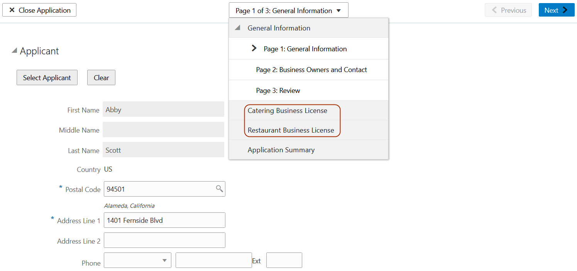The height and width of the screenshot is (271, 577).
Task: Click the empty Address Line 2 field
Action: [x=164, y=240]
